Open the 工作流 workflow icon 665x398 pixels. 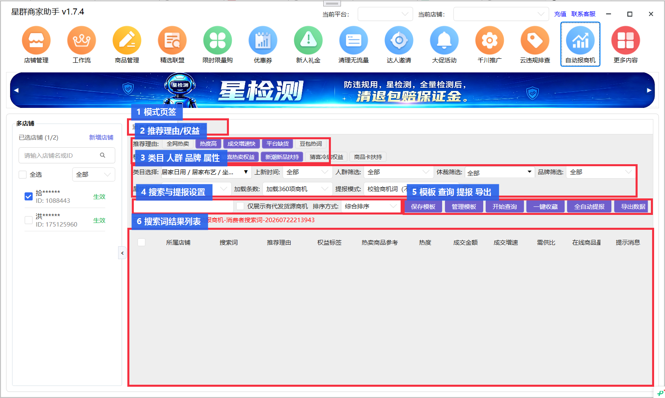81,40
